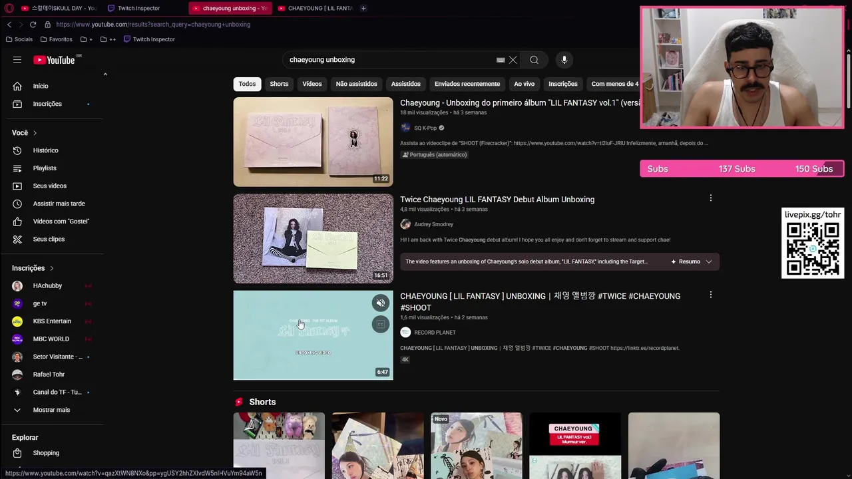This screenshot has height=479, width=852.
Task: Open the Short marked Novo
Action: (477, 446)
